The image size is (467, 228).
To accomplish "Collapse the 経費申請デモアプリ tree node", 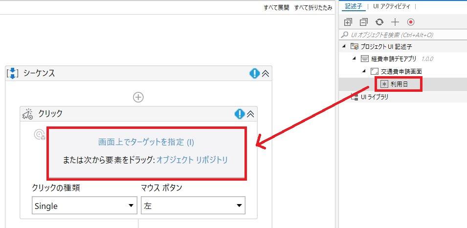I will coord(354,59).
